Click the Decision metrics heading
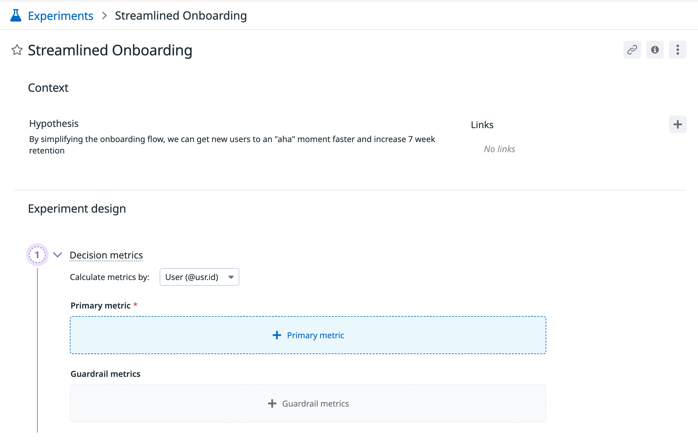 tap(106, 255)
